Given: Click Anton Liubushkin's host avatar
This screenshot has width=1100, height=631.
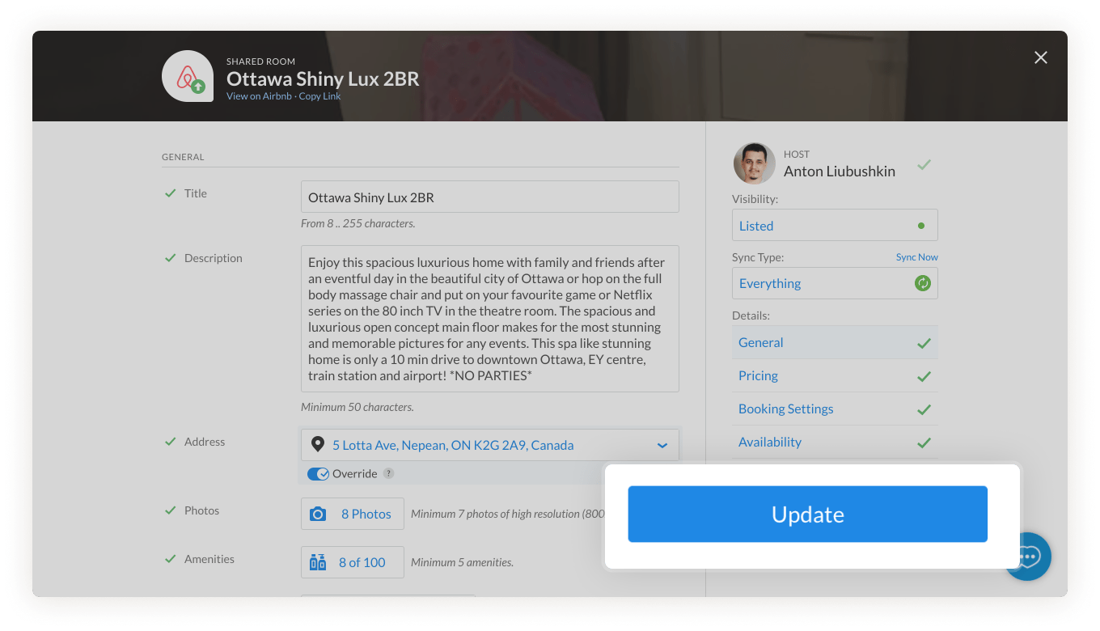Looking at the screenshot, I should tap(754, 163).
